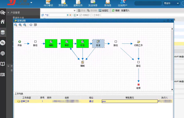Select the database sidebar icon
Image resolution: width=184 pixels, height=118 pixels.
tap(3, 32)
